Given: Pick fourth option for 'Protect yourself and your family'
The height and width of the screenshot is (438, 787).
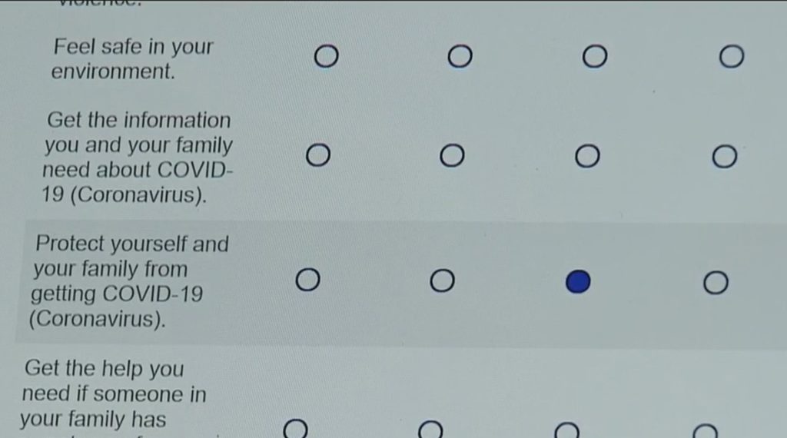Looking at the screenshot, I should pos(716,284).
